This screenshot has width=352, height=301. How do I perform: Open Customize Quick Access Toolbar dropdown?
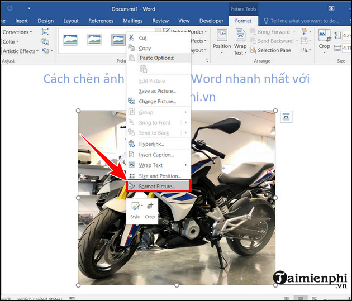[x=29, y=8]
